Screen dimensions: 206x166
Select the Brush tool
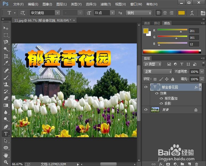(6, 78)
